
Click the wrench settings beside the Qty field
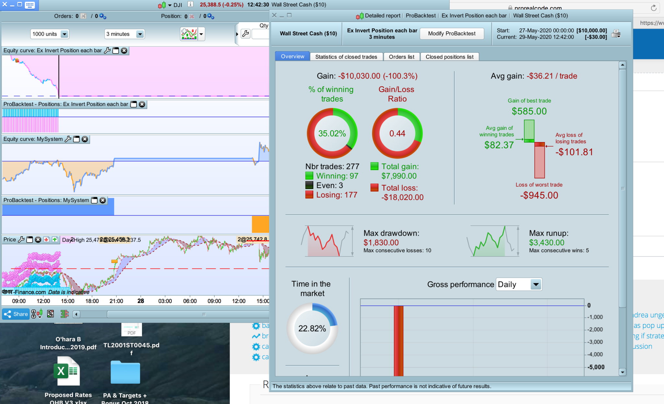[246, 34]
